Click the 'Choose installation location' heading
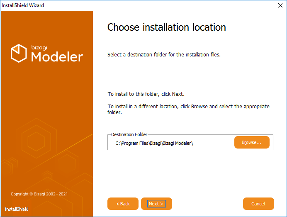Image resolution: width=287 pixels, height=217 pixels. pyautogui.click(x=166, y=27)
